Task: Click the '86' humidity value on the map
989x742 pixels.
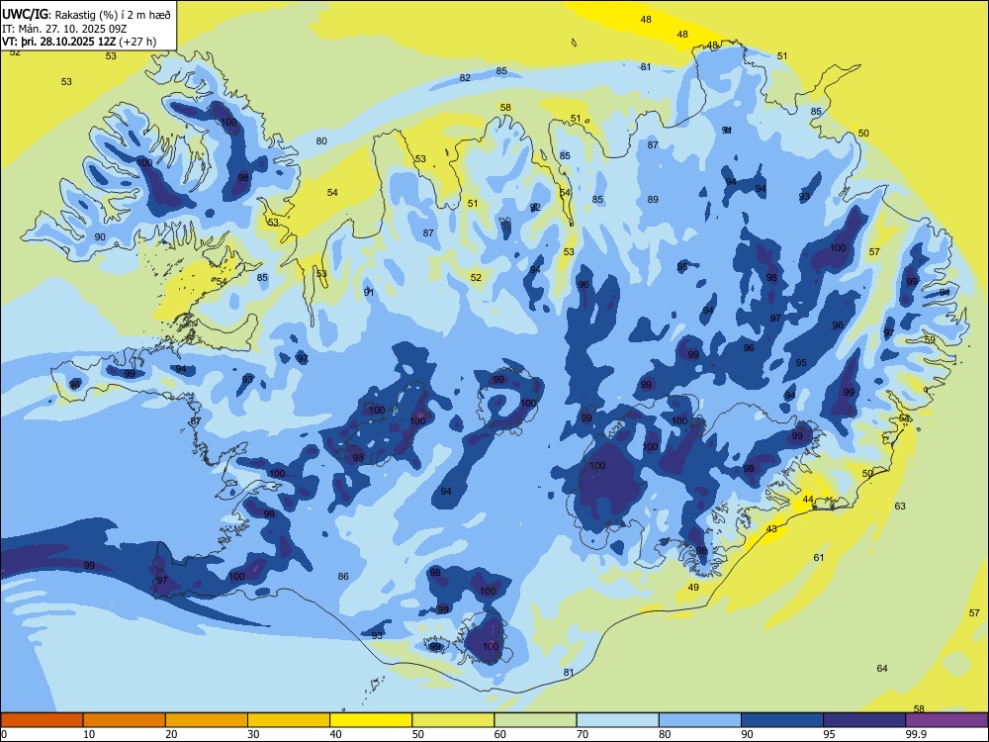Action: tap(343, 576)
